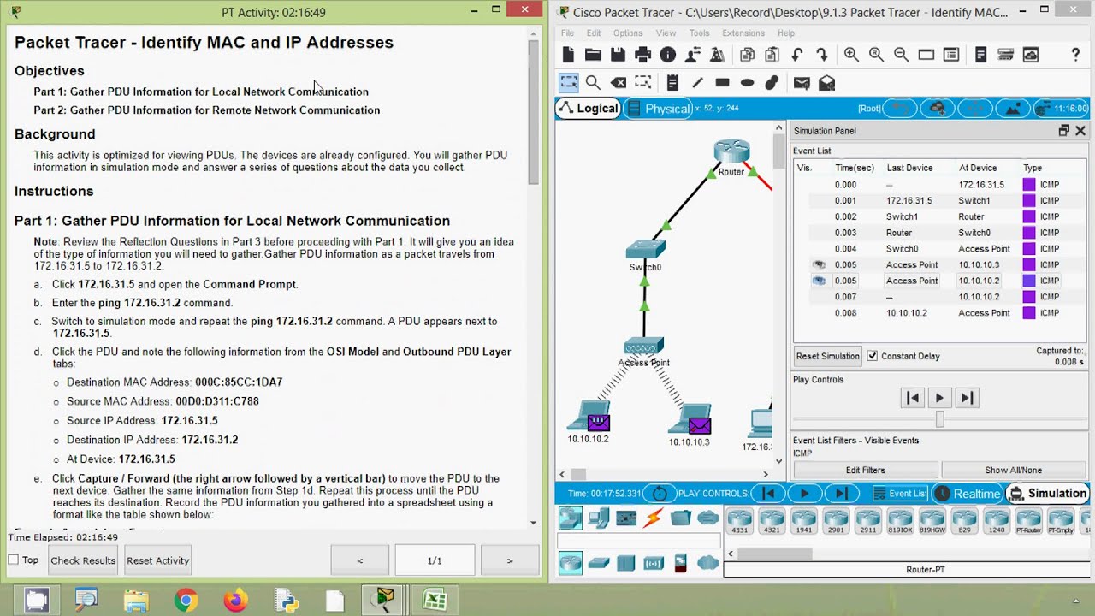Open the Options menu
This screenshot has width=1095, height=616.
(628, 33)
